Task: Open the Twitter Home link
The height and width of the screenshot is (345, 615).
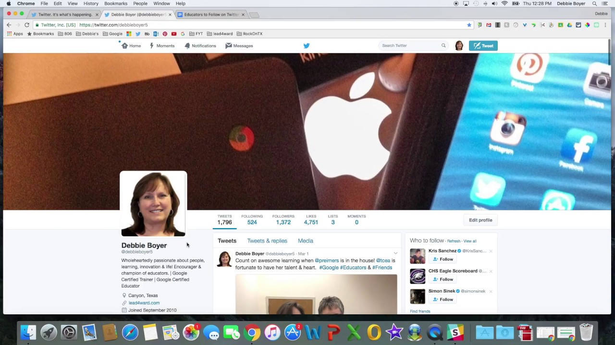Action: (131, 46)
